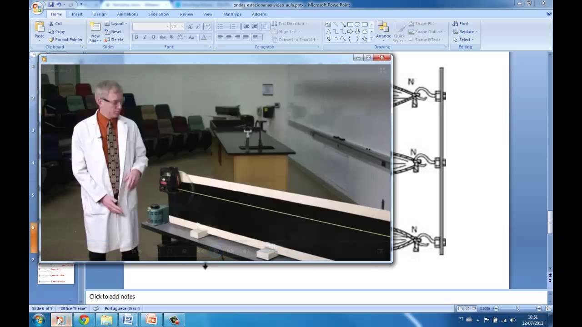
Task: Open Windows Explorer folder on taskbar
Action: tap(106, 320)
